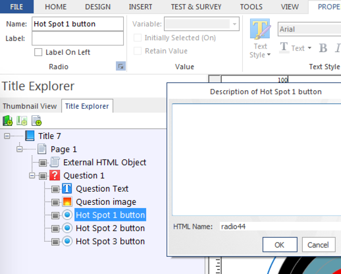Screen dimensions: 341x274
Task: Collapse the Title 7 tree node
Action: click(x=7, y=136)
